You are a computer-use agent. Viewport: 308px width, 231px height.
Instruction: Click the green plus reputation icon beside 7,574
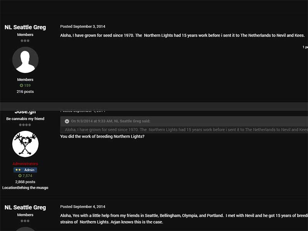click(x=20, y=176)
